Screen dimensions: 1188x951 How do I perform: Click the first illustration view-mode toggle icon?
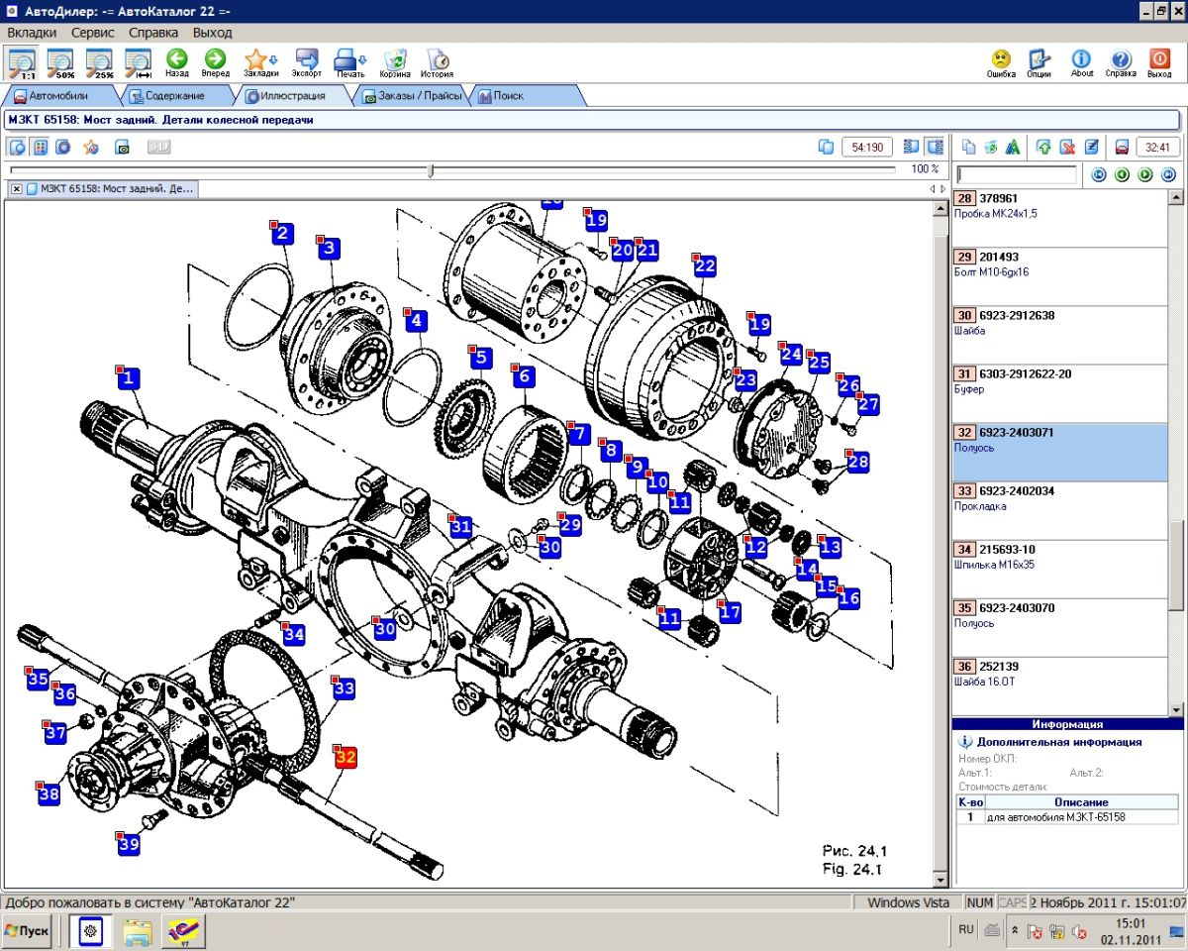pyautogui.click(x=18, y=148)
